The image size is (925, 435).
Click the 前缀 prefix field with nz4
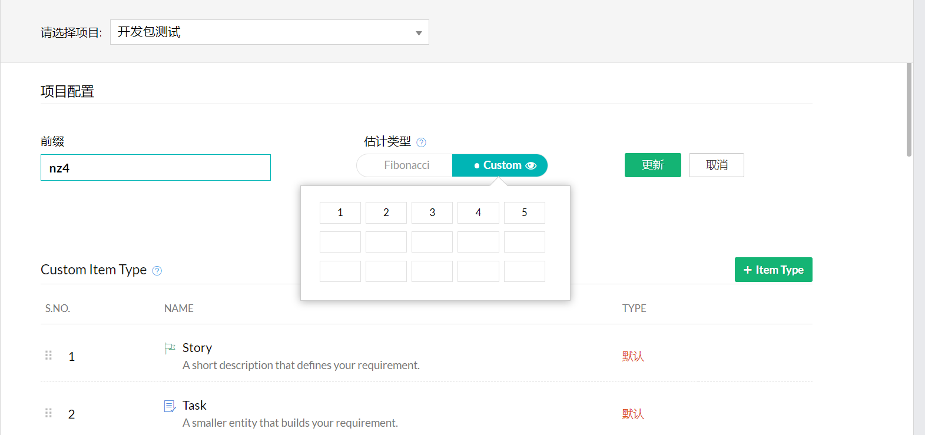pos(155,168)
